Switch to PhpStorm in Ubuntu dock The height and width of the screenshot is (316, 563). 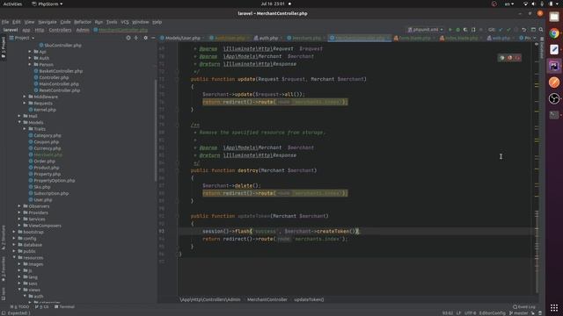(x=554, y=66)
